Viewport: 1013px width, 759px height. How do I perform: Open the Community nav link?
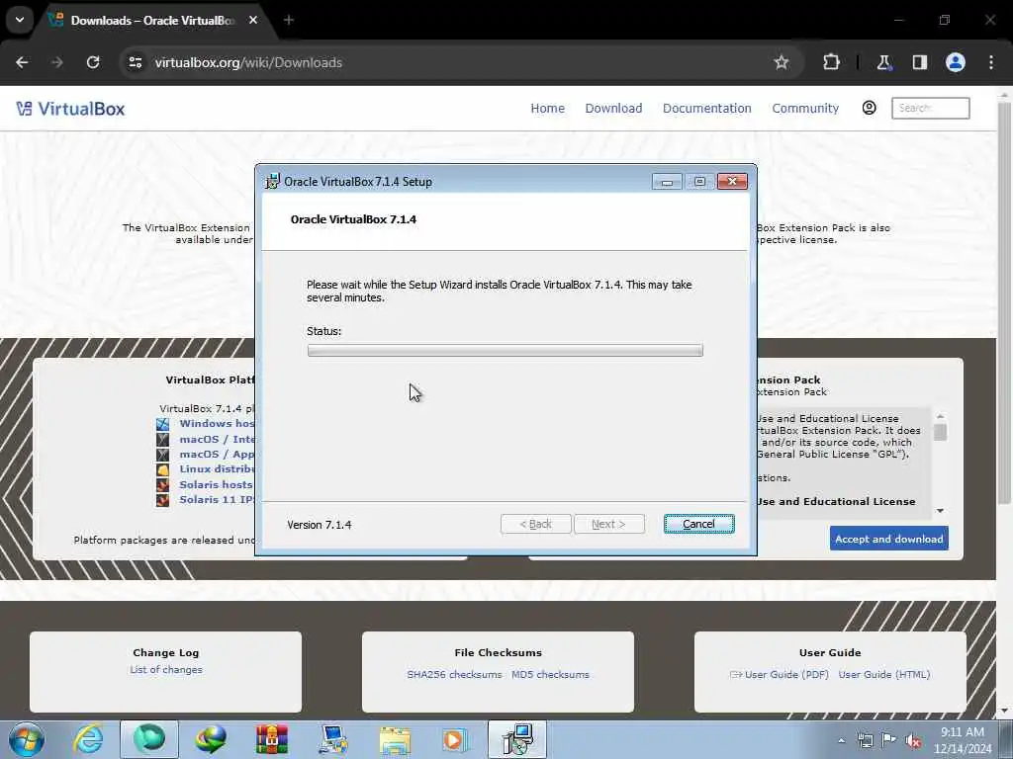pos(805,109)
